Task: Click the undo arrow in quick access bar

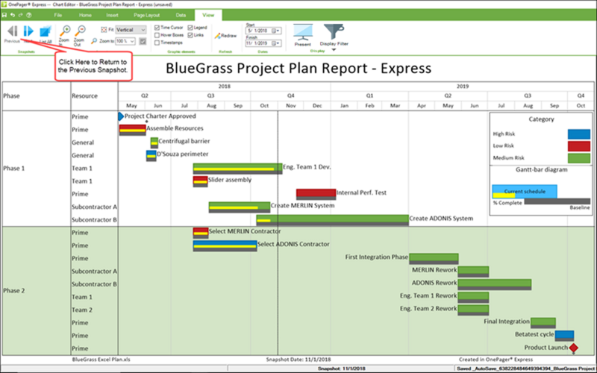Action: point(13,15)
